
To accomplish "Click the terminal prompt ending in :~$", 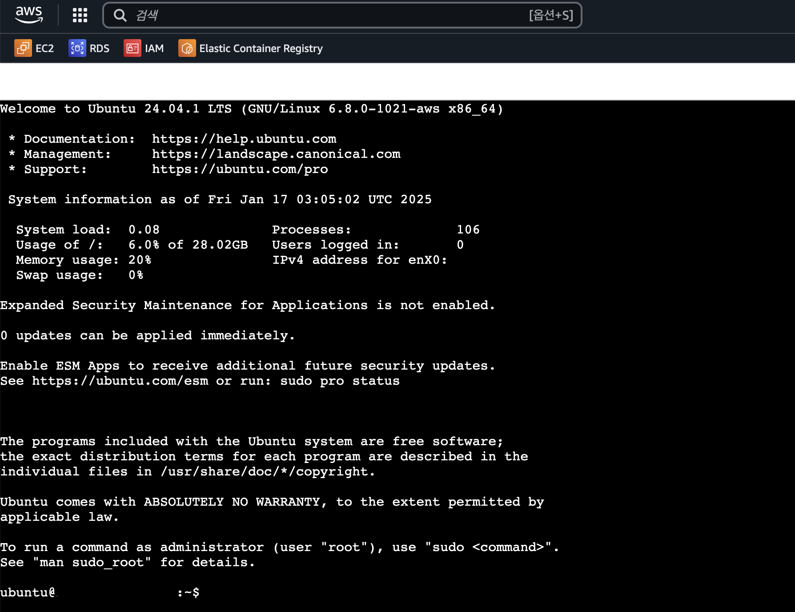I will point(100,593).
